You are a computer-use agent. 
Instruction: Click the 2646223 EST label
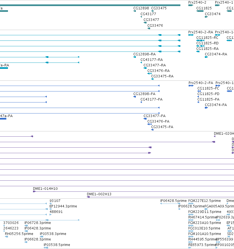coord(11,228)
